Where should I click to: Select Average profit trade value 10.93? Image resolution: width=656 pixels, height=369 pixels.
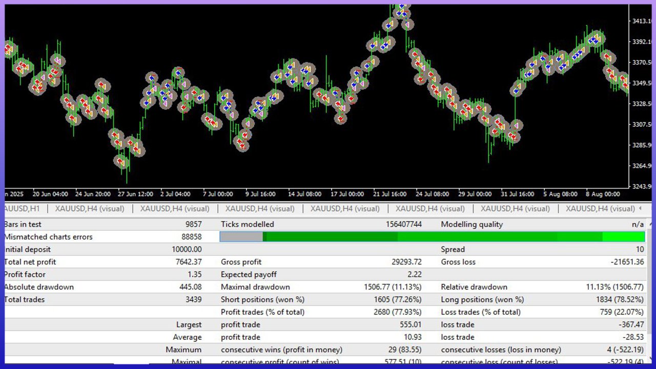pyautogui.click(x=413, y=337)
